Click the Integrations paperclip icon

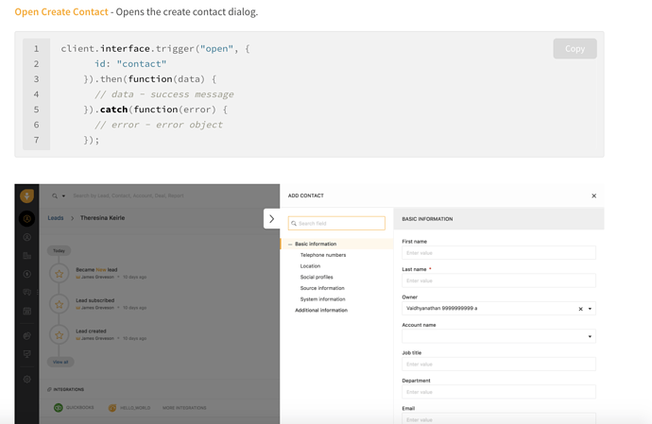coord(49,389)
